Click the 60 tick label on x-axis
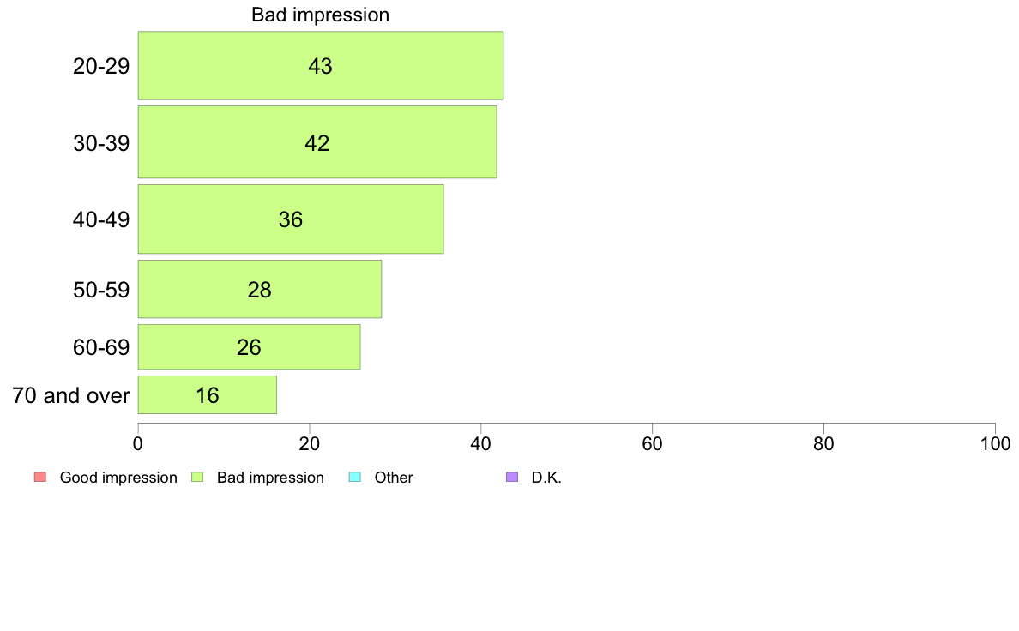Image resolution: width=1019 pixels, height=631 pixels. 653,444
